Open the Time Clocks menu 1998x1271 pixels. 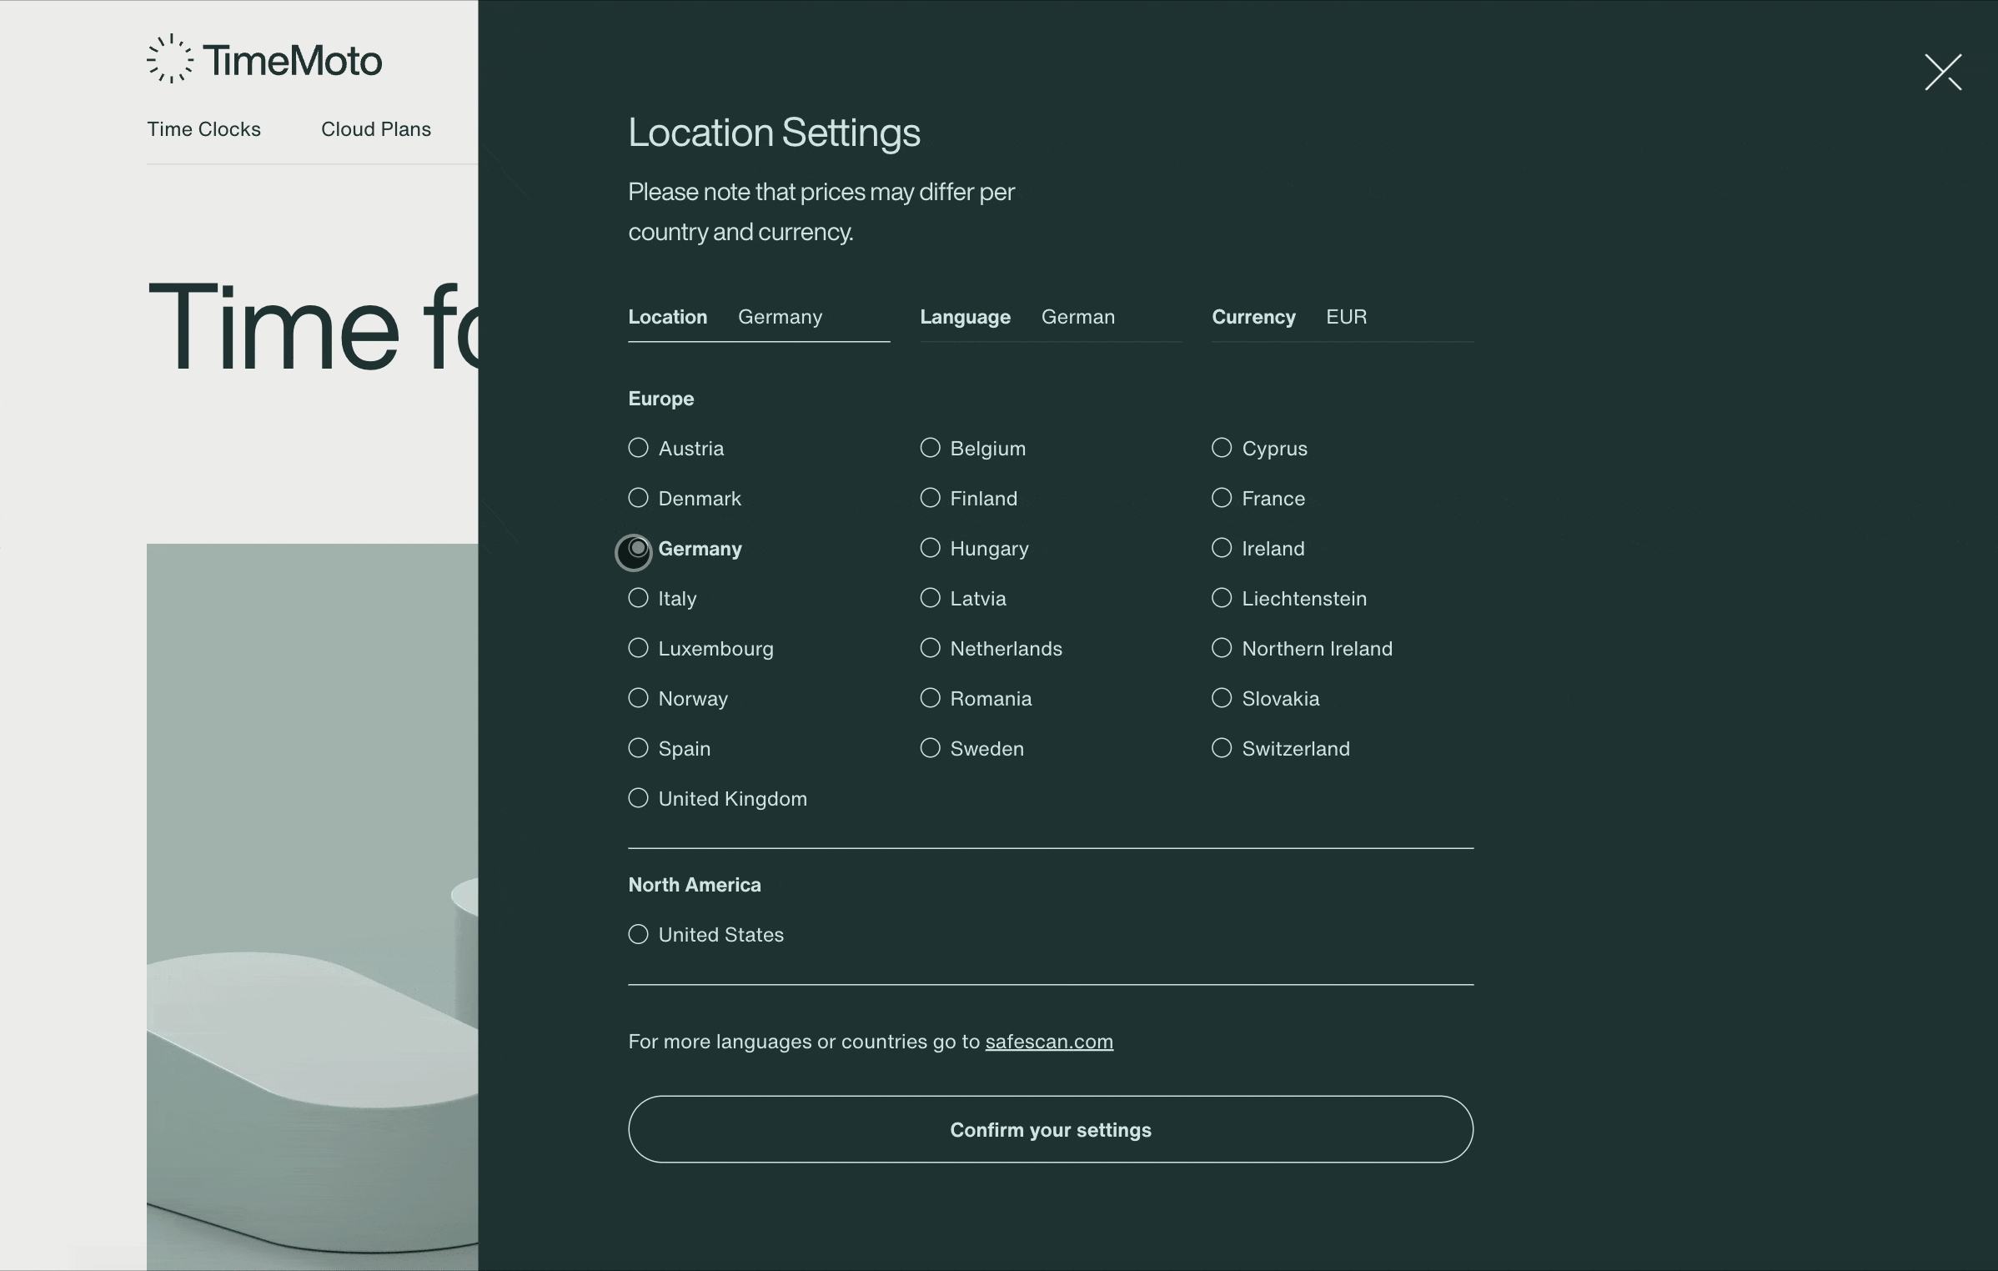(x=203, y=129)
